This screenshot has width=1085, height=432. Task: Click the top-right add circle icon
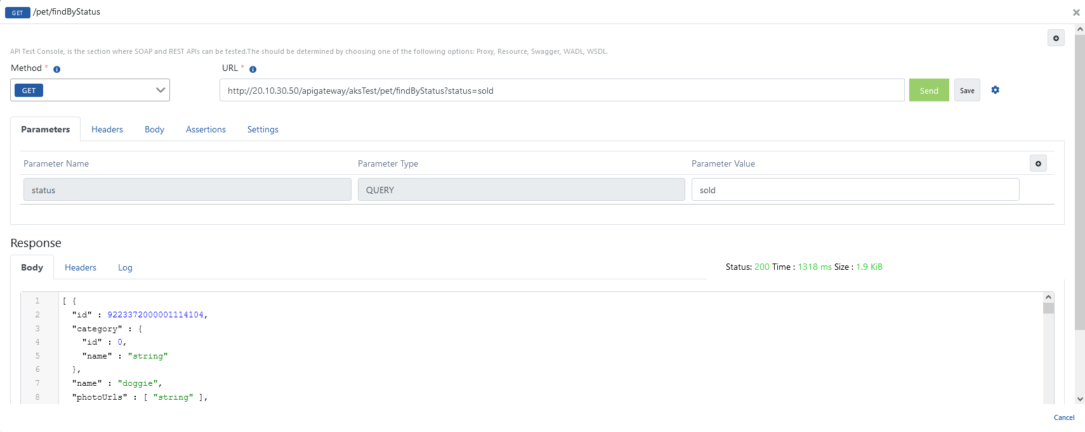pyautogui.click(x=1056, y=38)
